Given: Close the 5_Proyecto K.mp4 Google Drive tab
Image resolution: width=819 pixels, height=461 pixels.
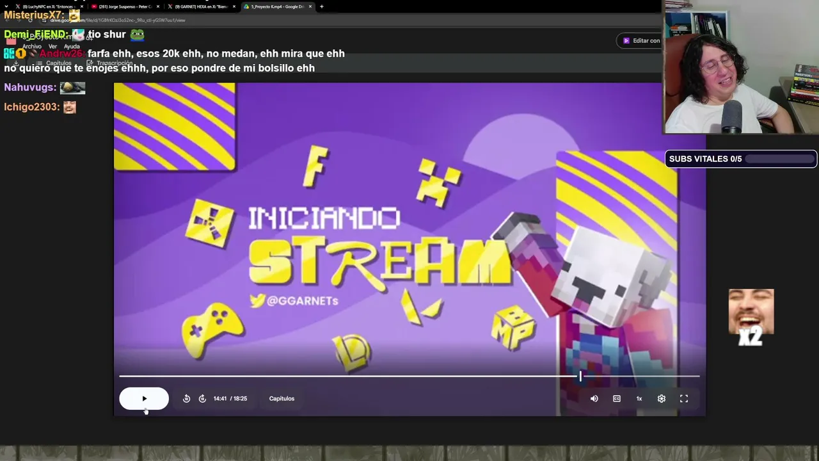Looking at the screenshot, I should tap(310, 6).
